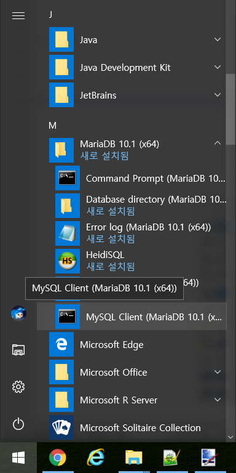Collapse the MariaDB 10.1 (x64) folder
This screenshot has height=473, width=236.
tap(218, 143)
